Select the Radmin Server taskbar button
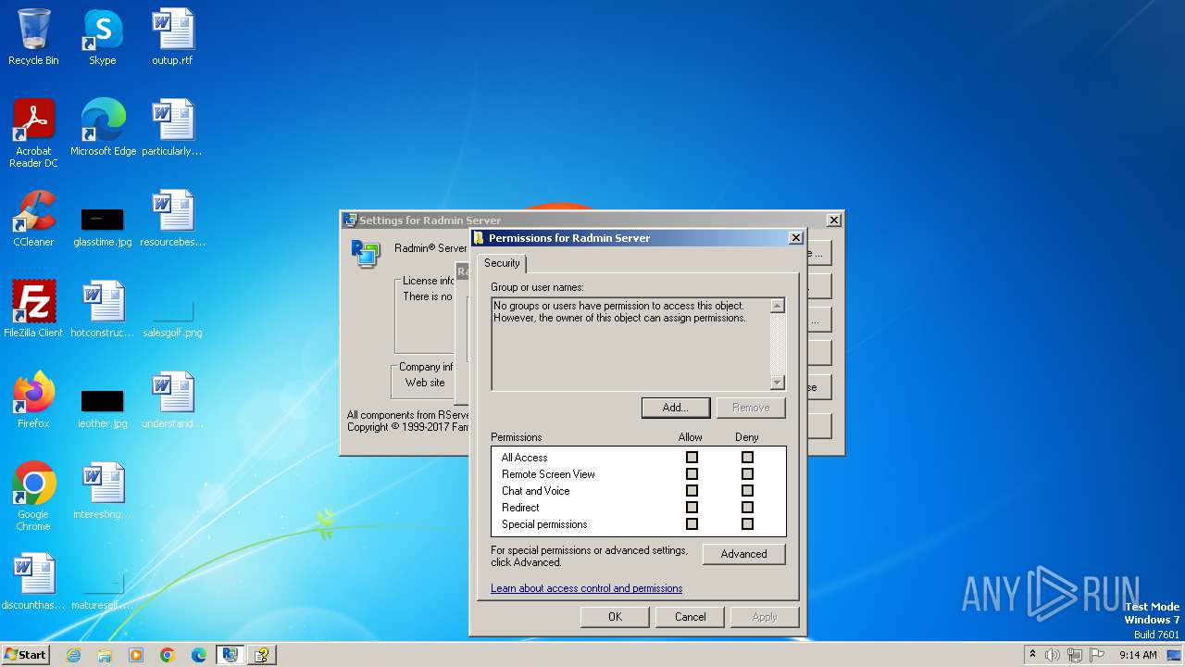 click(x=231, y=655)
